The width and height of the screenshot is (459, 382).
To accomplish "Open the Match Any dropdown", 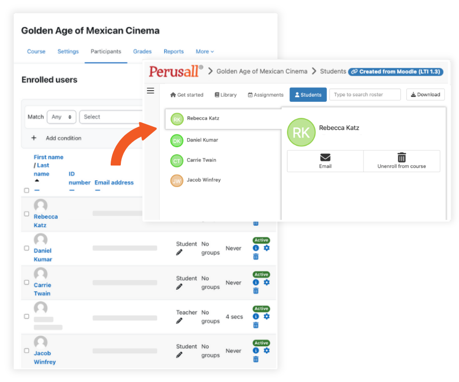I will (61, 117).
